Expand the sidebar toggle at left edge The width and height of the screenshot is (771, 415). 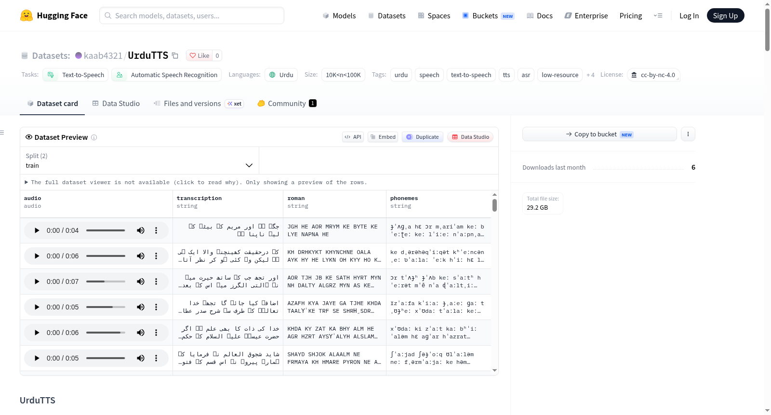point(2,133)
